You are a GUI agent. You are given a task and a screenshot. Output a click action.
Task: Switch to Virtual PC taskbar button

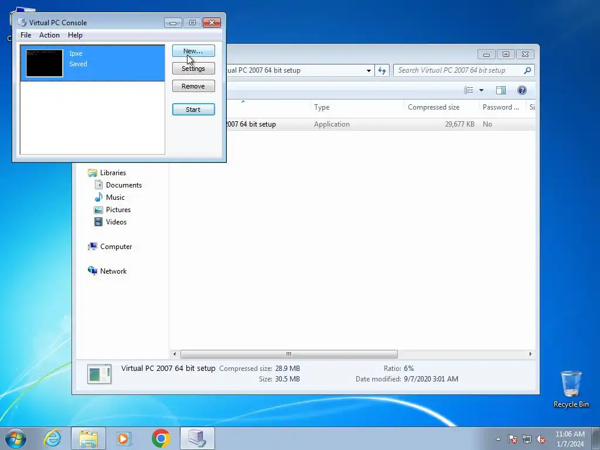point(197,438)
